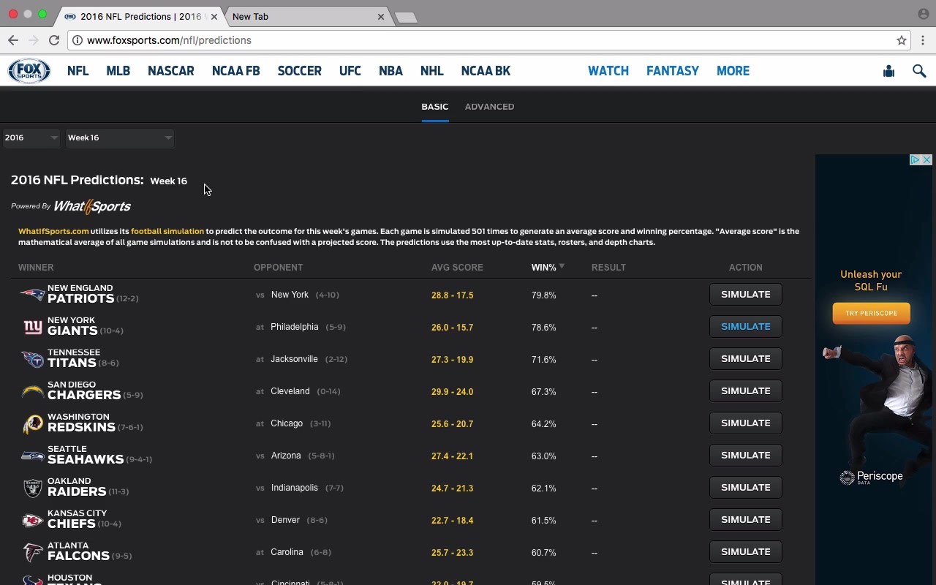Open the SOCCER section in the navigation
This screenshot has width=936, height=585.
point(299,71)
